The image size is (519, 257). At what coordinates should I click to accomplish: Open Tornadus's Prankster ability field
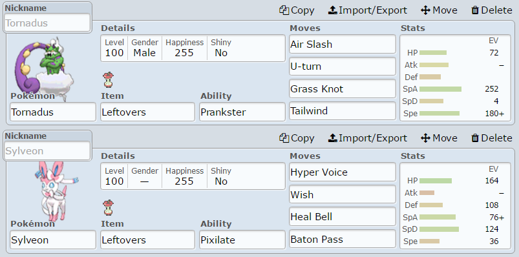[x=242, y=112]
